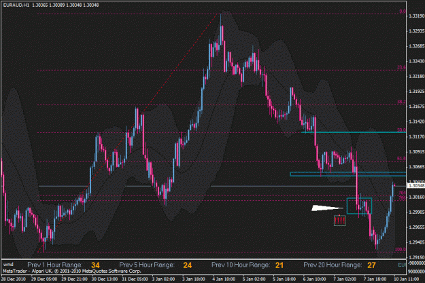
Task: Click the Prev 1 Hour Range label
Action: coord(55,265)
